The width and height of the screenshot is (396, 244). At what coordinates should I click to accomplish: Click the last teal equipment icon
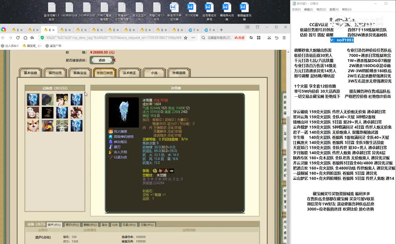click(x=171, y=171)
